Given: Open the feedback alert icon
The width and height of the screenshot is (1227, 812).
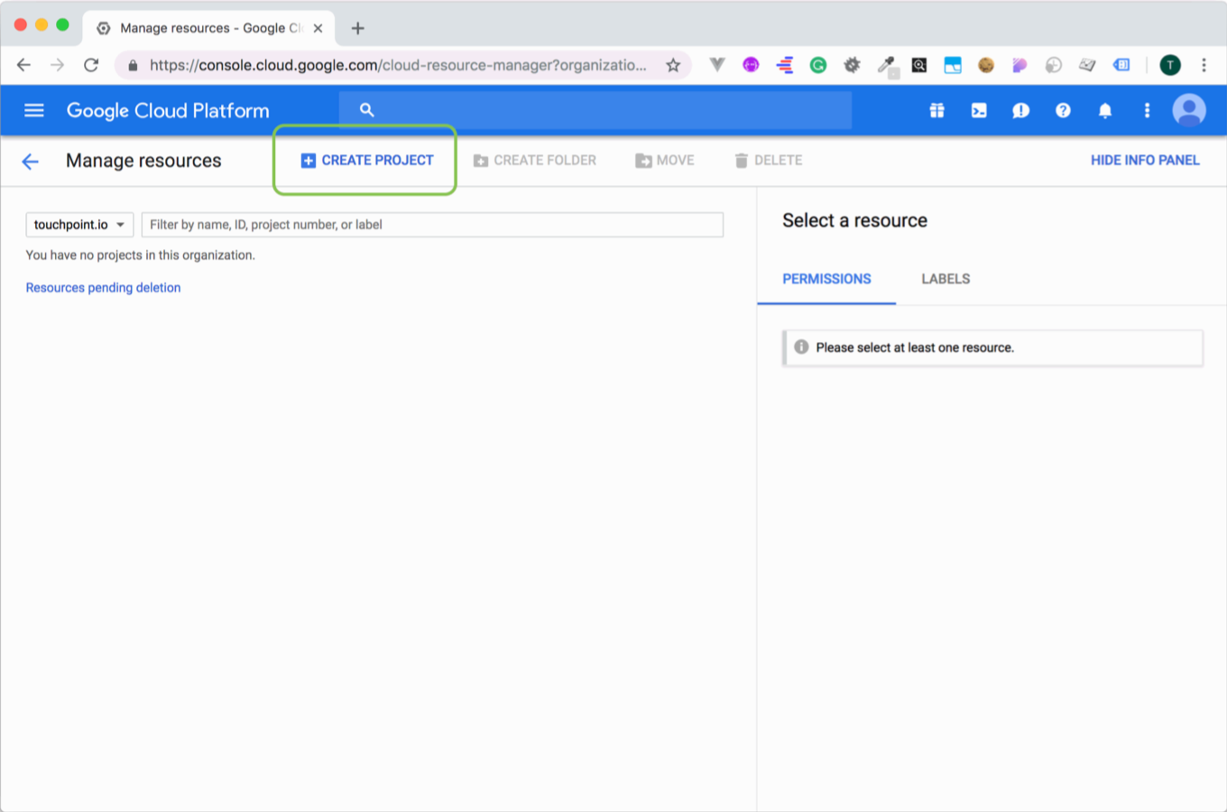Looking at the screenshot, I should pos(1020,110).
